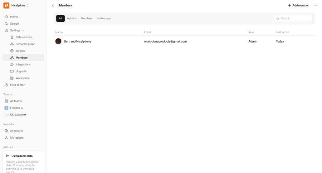Click the Last active column header
The width and height of the screenshot is (322, 173).
pos(282,32)
